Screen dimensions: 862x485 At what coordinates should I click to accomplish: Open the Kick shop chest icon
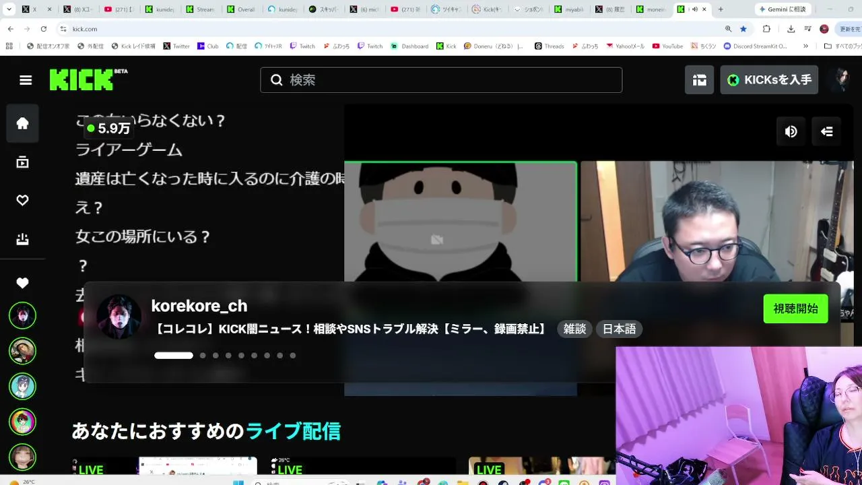pyautogui.click(x=700, y=80)
